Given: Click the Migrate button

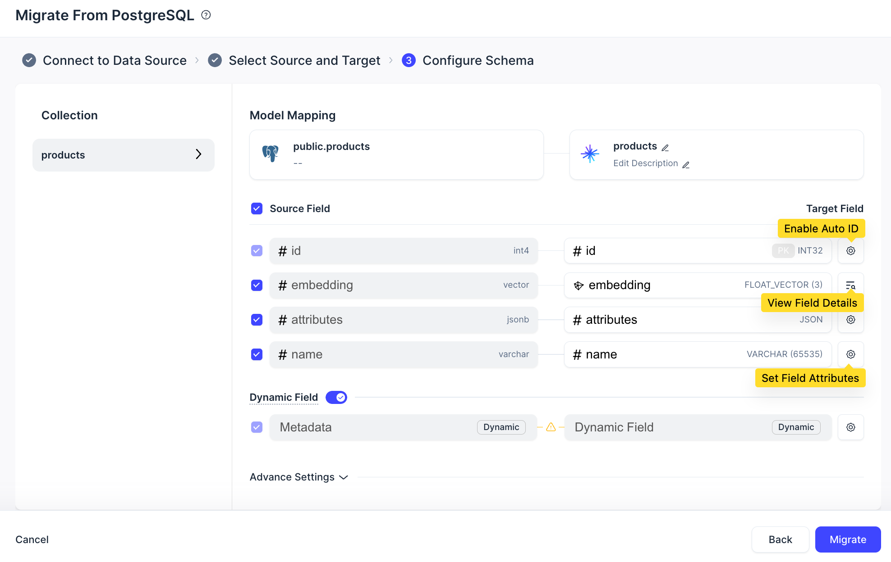Looking at the screenshot, I should (848, 539).
